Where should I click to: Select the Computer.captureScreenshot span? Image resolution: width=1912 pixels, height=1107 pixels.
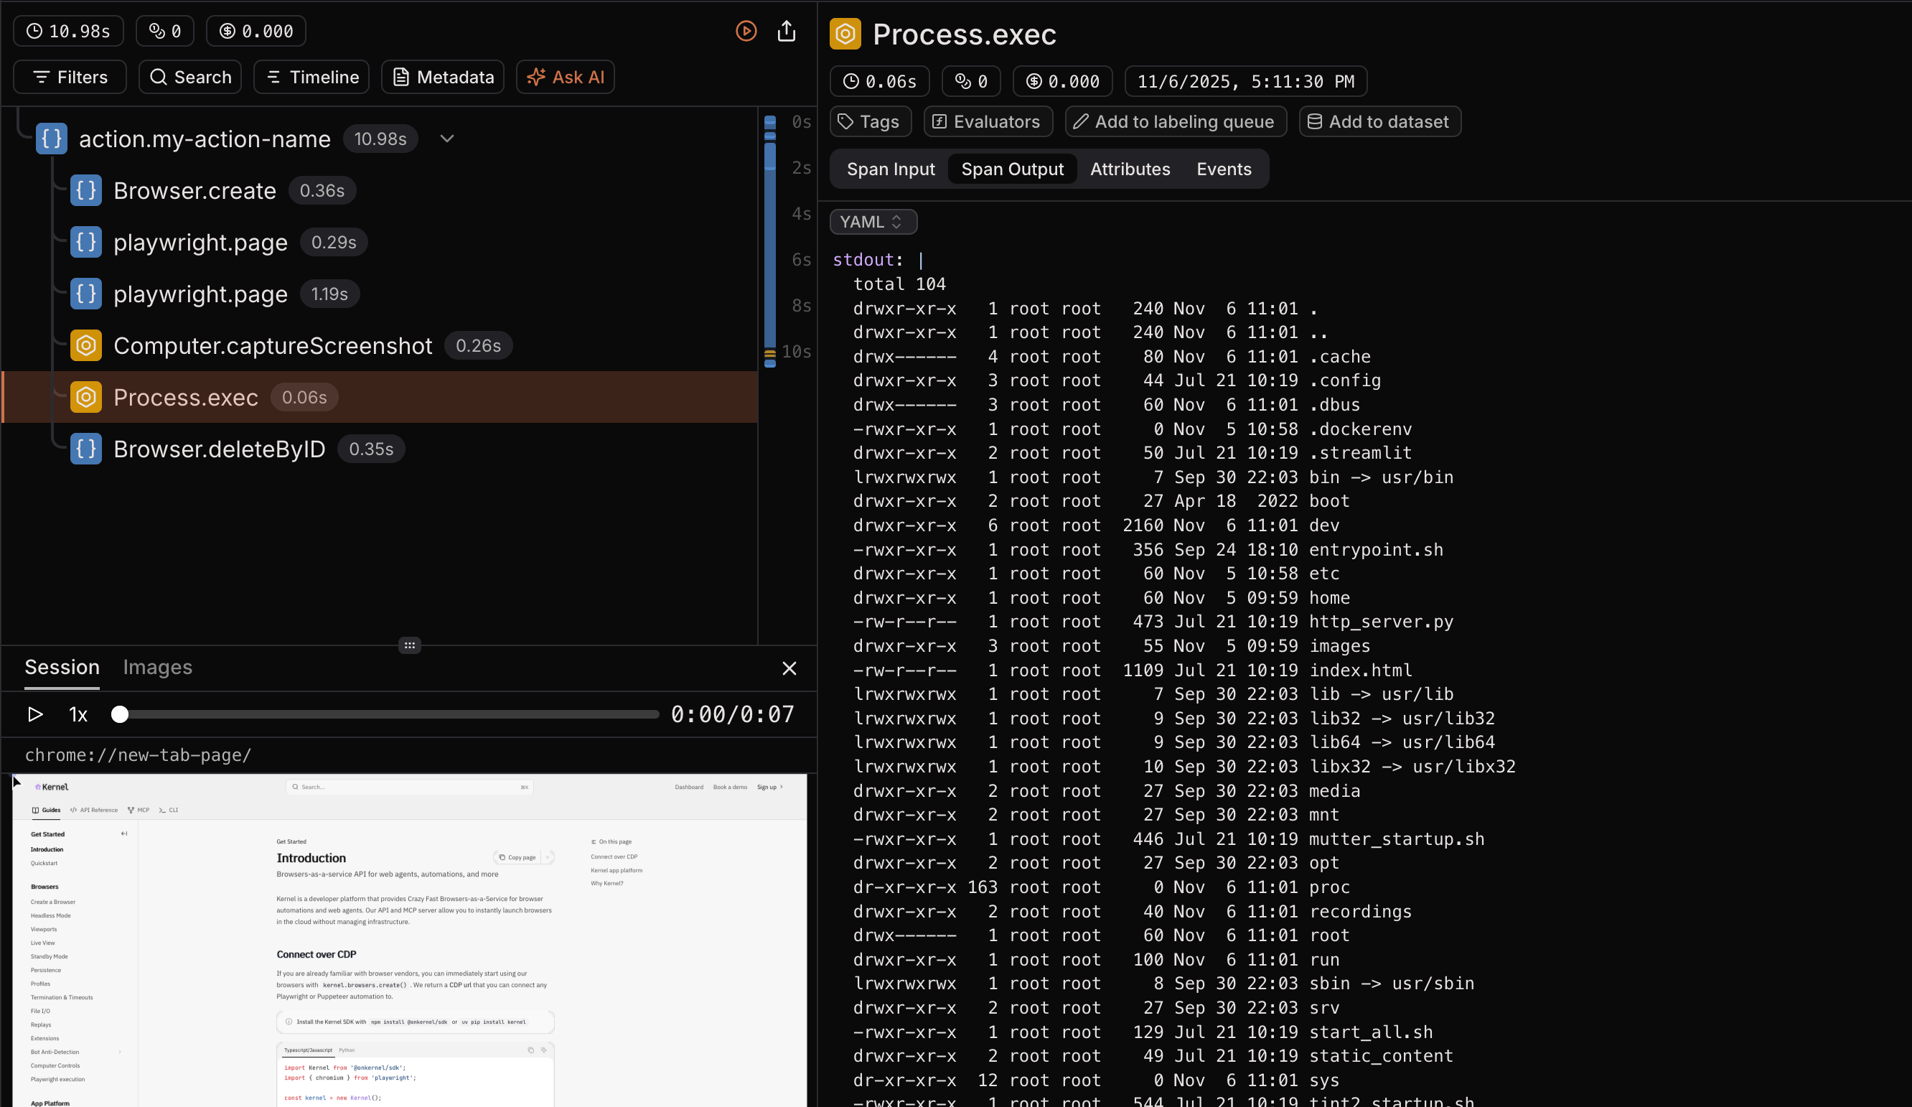click(x=273, y=346)
